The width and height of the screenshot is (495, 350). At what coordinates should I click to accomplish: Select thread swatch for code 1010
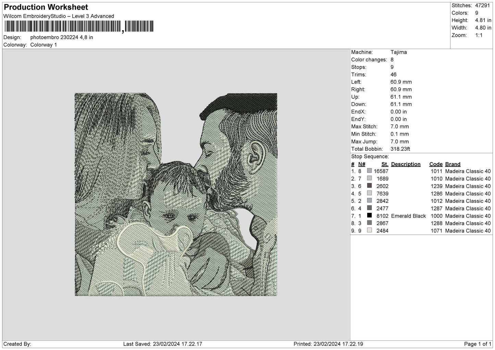[x=369, y=178]
